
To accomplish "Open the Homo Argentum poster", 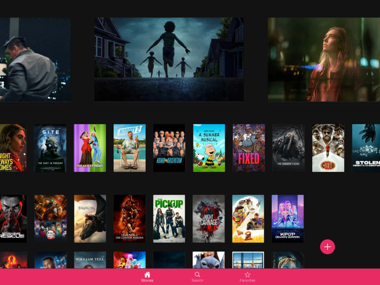I will point(169,148).
